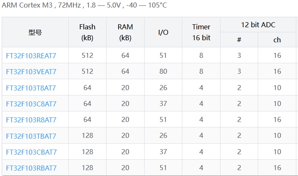Screen dimensions: 298x176
Task: Go to the FT32F103R8AT7 product page
Action: (31, 120)
